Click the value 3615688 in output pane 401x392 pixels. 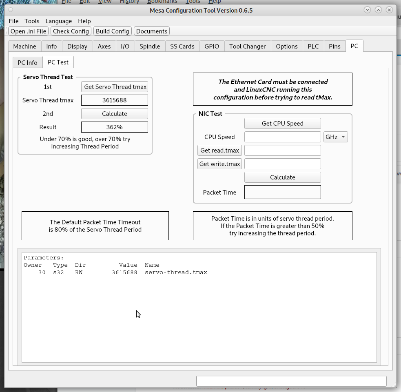point(124,272)
